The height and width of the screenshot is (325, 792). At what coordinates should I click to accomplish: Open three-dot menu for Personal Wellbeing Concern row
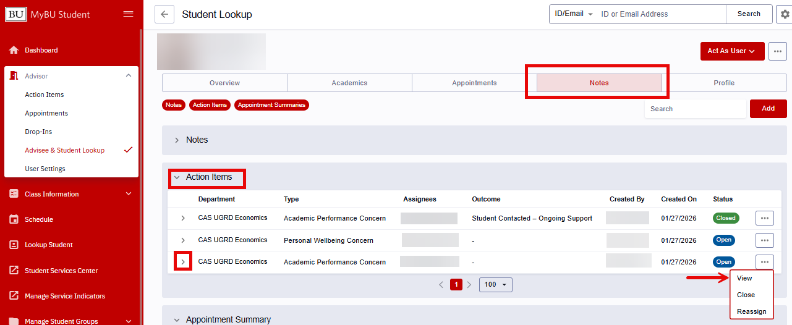(764, 240)
